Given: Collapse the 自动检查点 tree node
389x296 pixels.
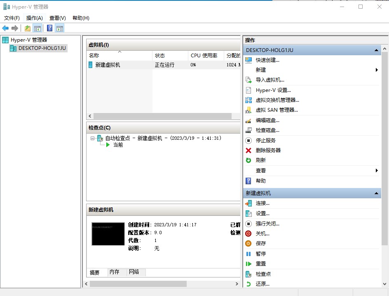Looking at the screenshot, I should coord(93,139).
